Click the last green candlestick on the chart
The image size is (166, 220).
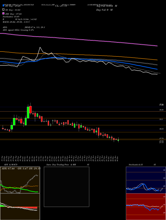pos(118,140)
